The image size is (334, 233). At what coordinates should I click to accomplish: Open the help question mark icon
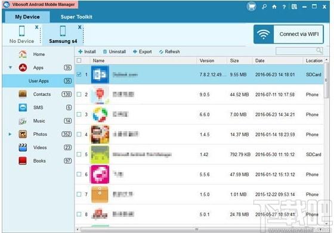tap(284, 7)
